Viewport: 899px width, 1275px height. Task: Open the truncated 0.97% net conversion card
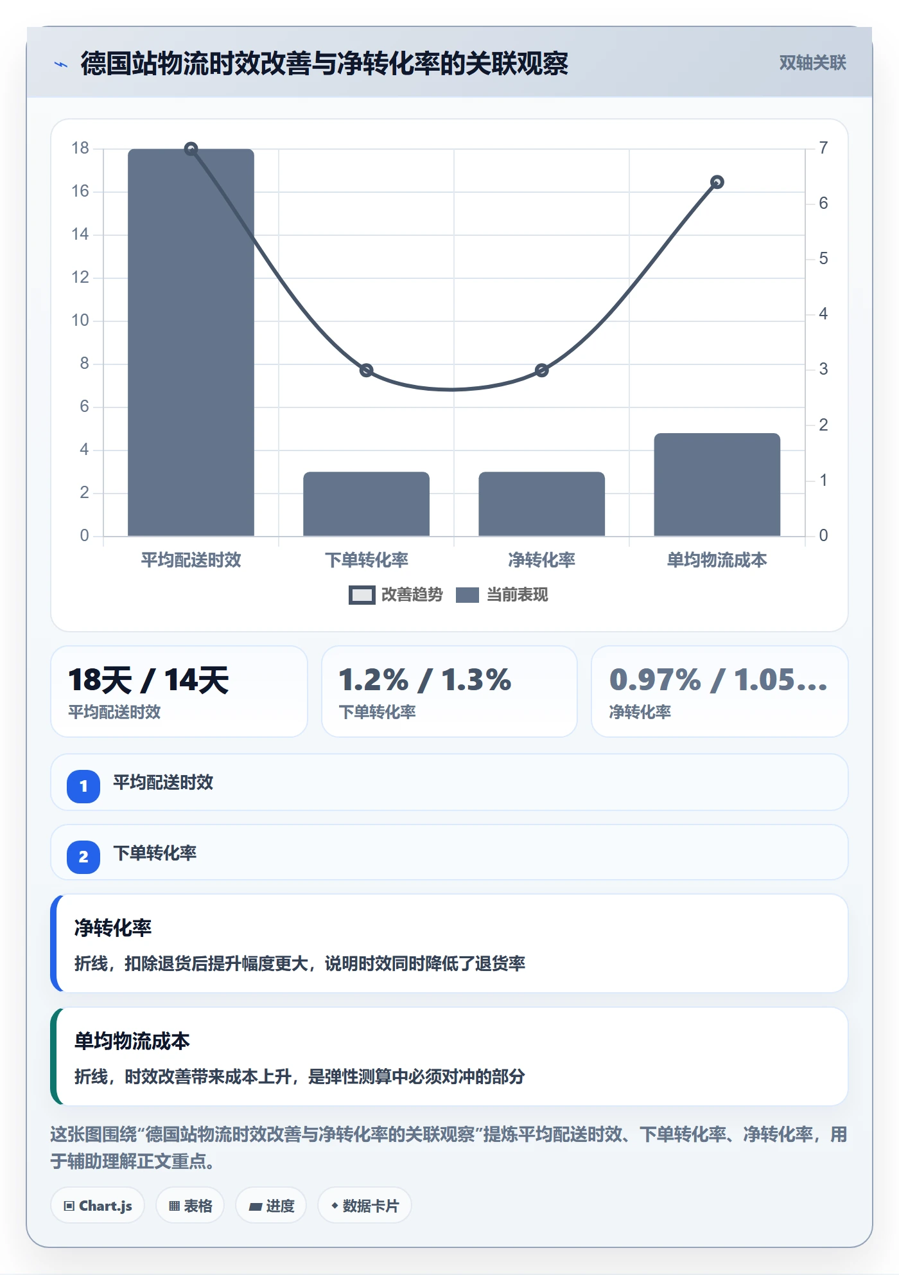tap(720, 691)
